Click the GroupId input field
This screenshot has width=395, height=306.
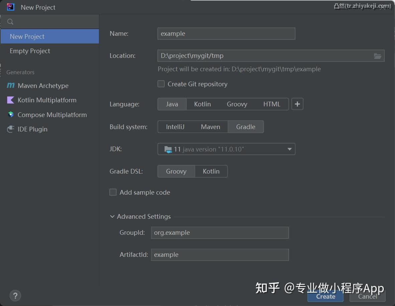point(220,233)
